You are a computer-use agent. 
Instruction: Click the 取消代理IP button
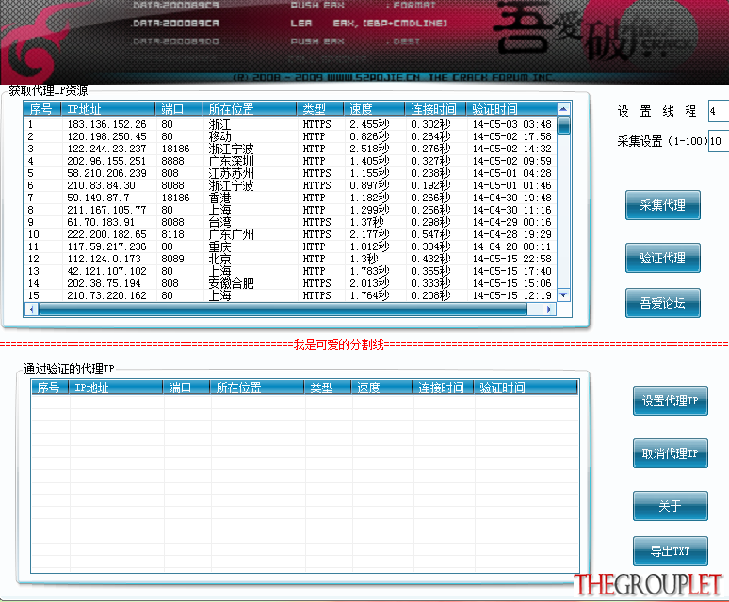pos(670,453)
